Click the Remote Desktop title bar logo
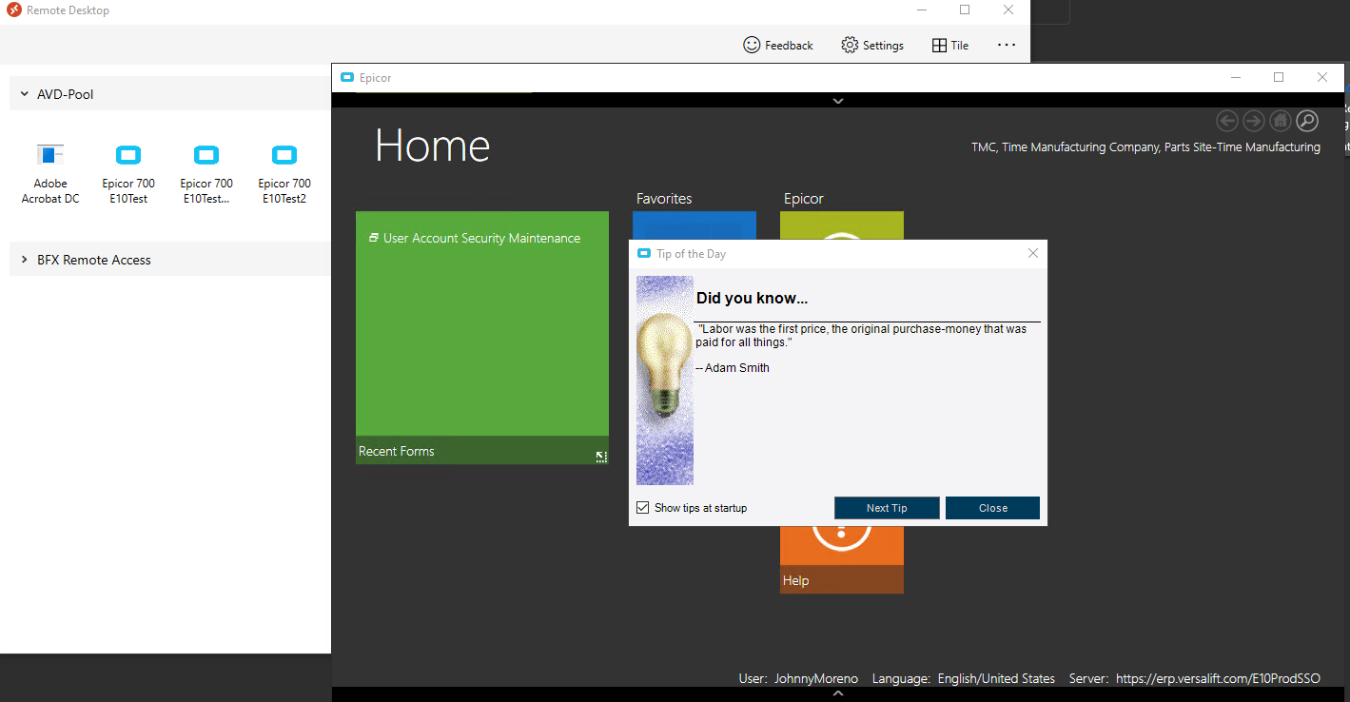Screen dimensions: 1350x702 pos(14,10)
